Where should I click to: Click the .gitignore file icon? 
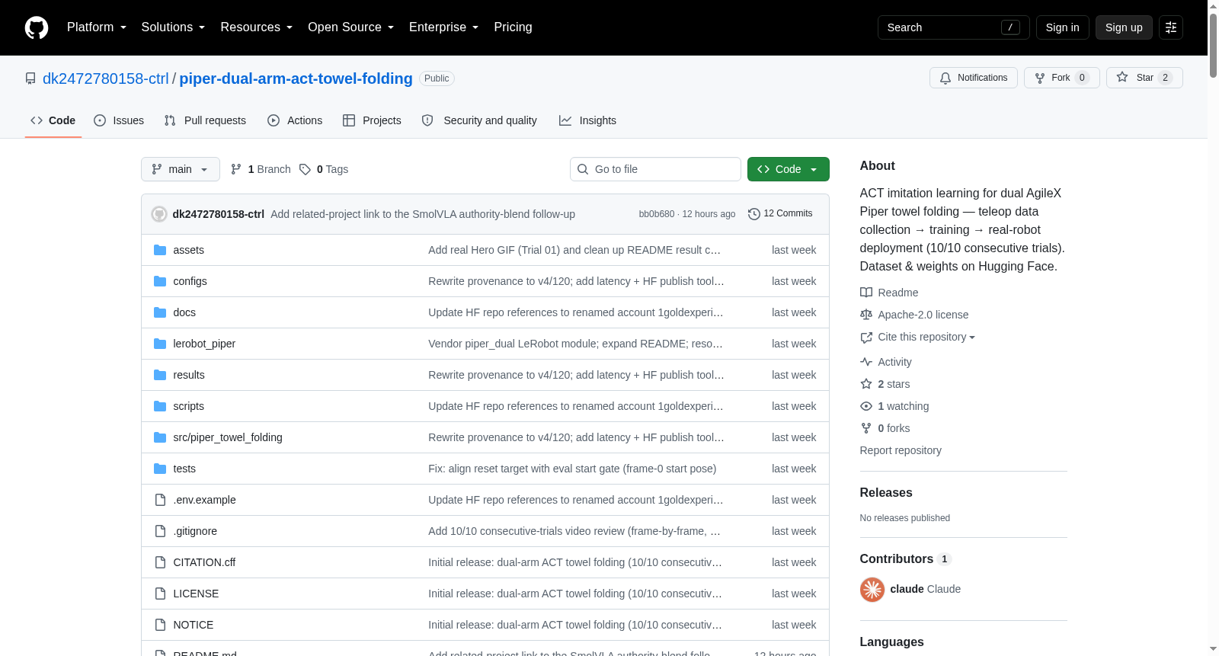pyautogui.click(x=160, y=531)
